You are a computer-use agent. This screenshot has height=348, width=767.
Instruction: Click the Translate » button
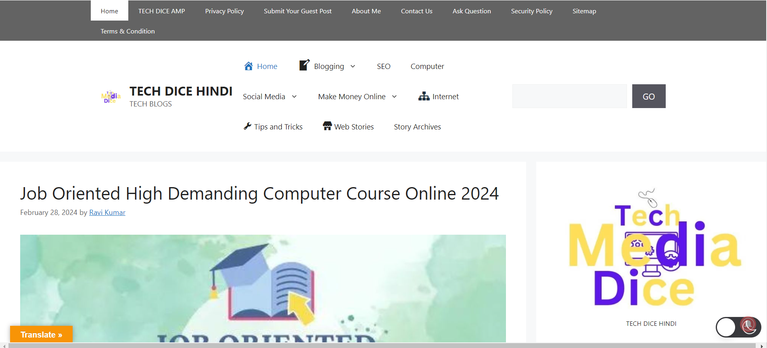pos(41,334)
